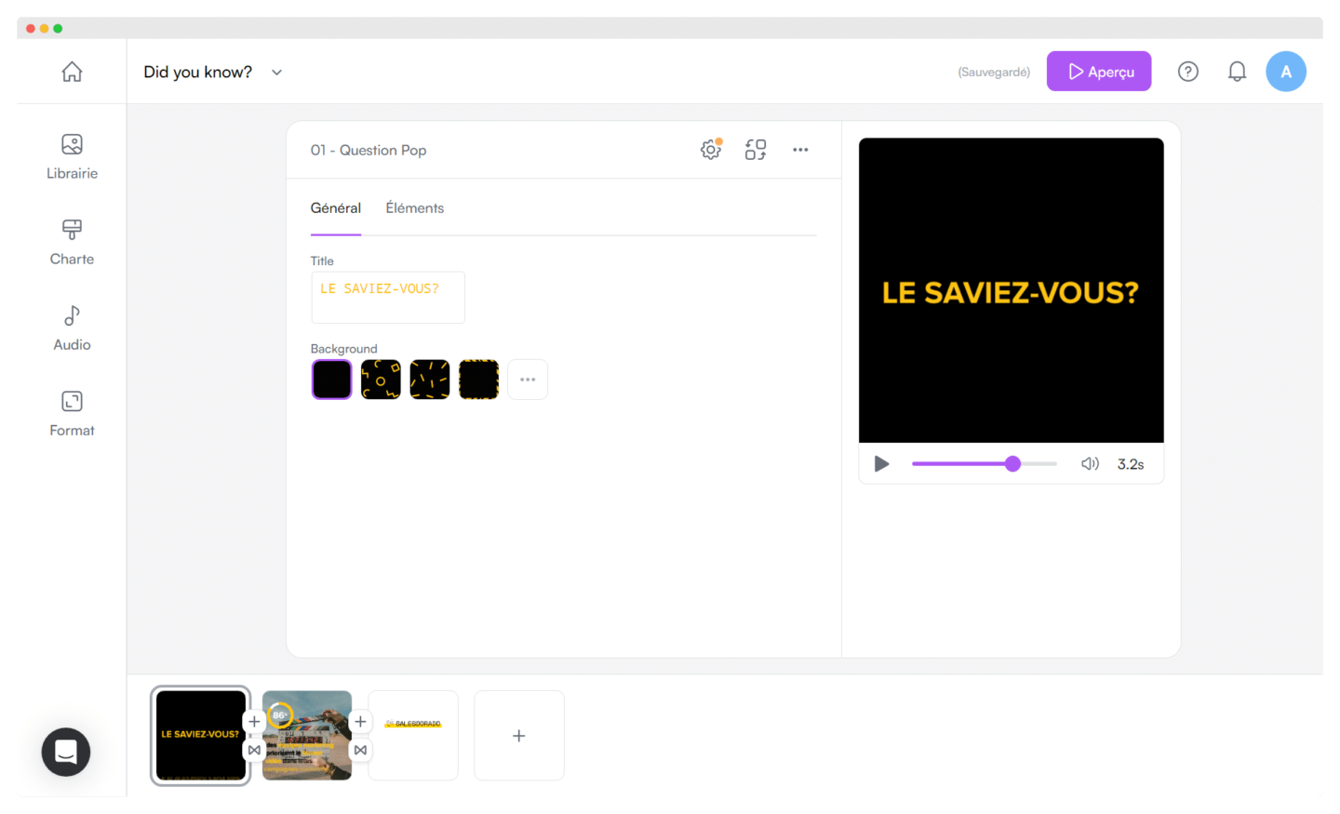Open the Format options
Viewport: 1340px width, 814px height.
pos(72,413)
